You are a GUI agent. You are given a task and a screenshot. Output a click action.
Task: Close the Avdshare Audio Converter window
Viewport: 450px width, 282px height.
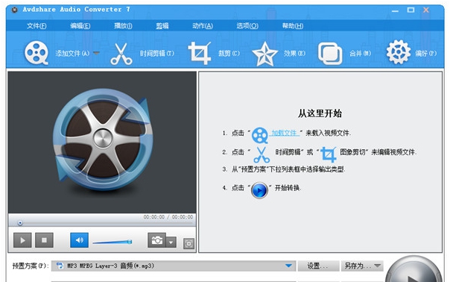[x=426, y=10]
